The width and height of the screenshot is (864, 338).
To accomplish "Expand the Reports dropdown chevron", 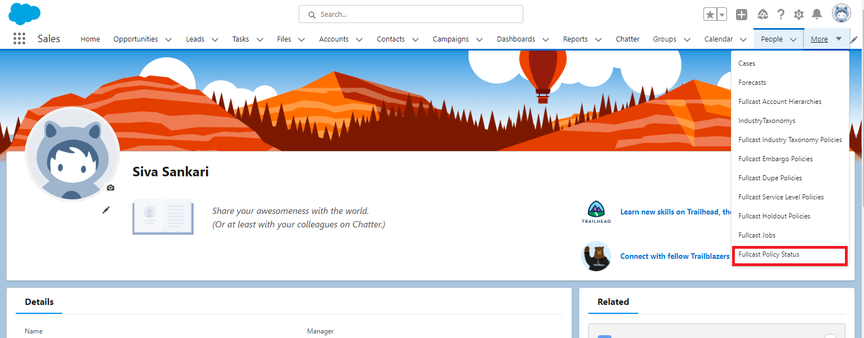I will click(x=598, y=39).
